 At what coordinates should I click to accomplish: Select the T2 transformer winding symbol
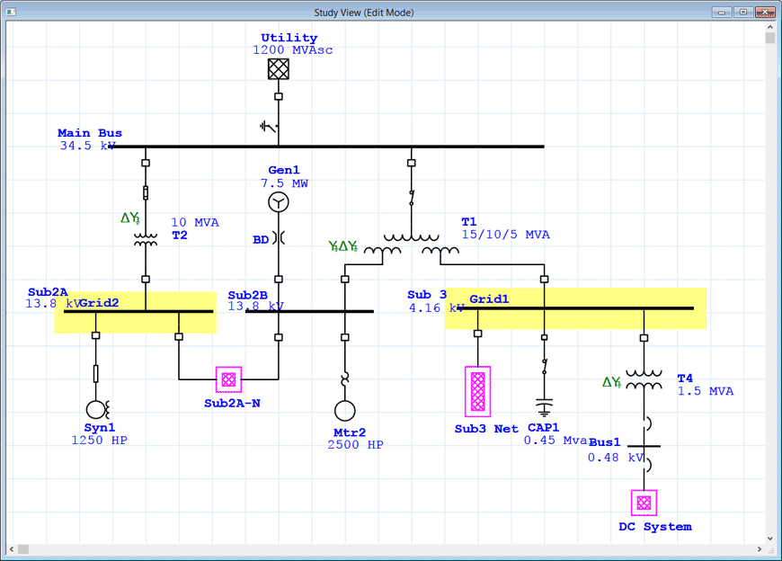click(146, 240)
